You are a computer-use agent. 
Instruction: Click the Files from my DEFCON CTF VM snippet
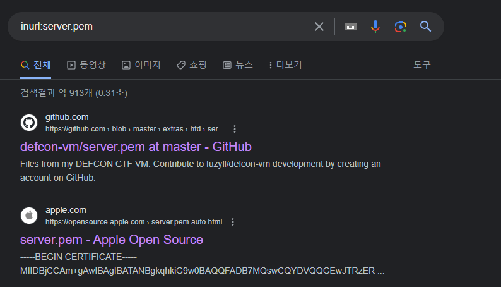(x=200, y=171)
